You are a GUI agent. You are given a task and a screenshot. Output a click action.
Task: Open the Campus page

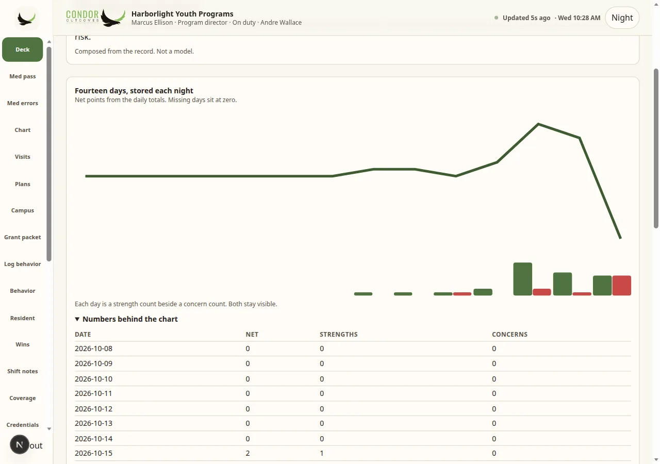click(23, 210)
